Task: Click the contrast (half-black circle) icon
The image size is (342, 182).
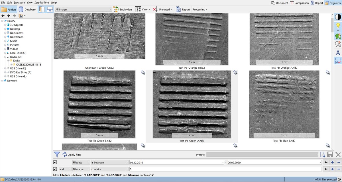Action: tap(338, 17)
